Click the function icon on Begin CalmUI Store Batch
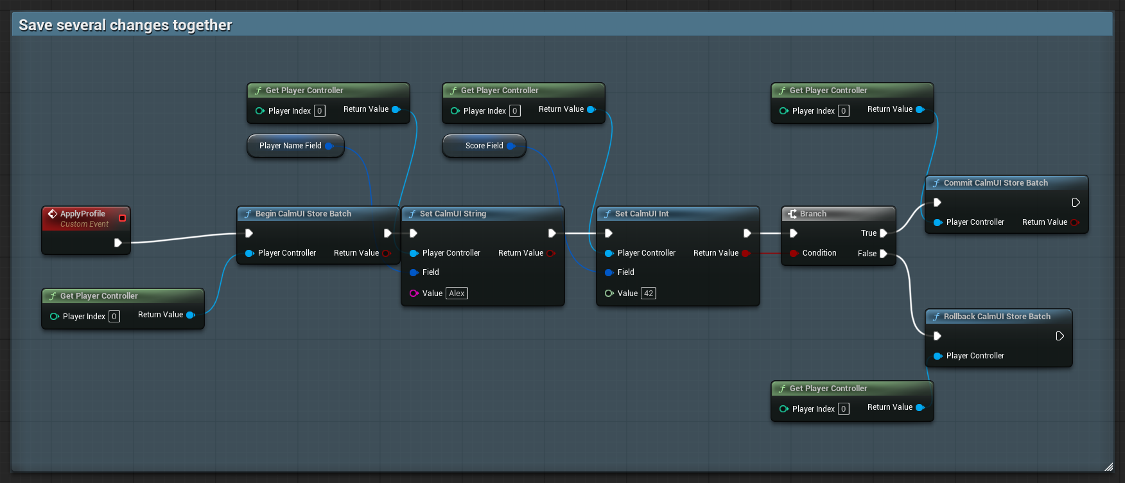 tap(248, 214)
